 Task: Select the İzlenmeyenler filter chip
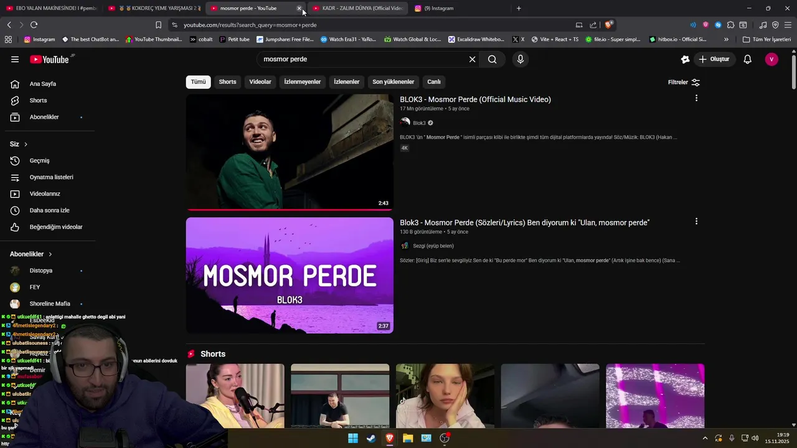click(303, 82)
